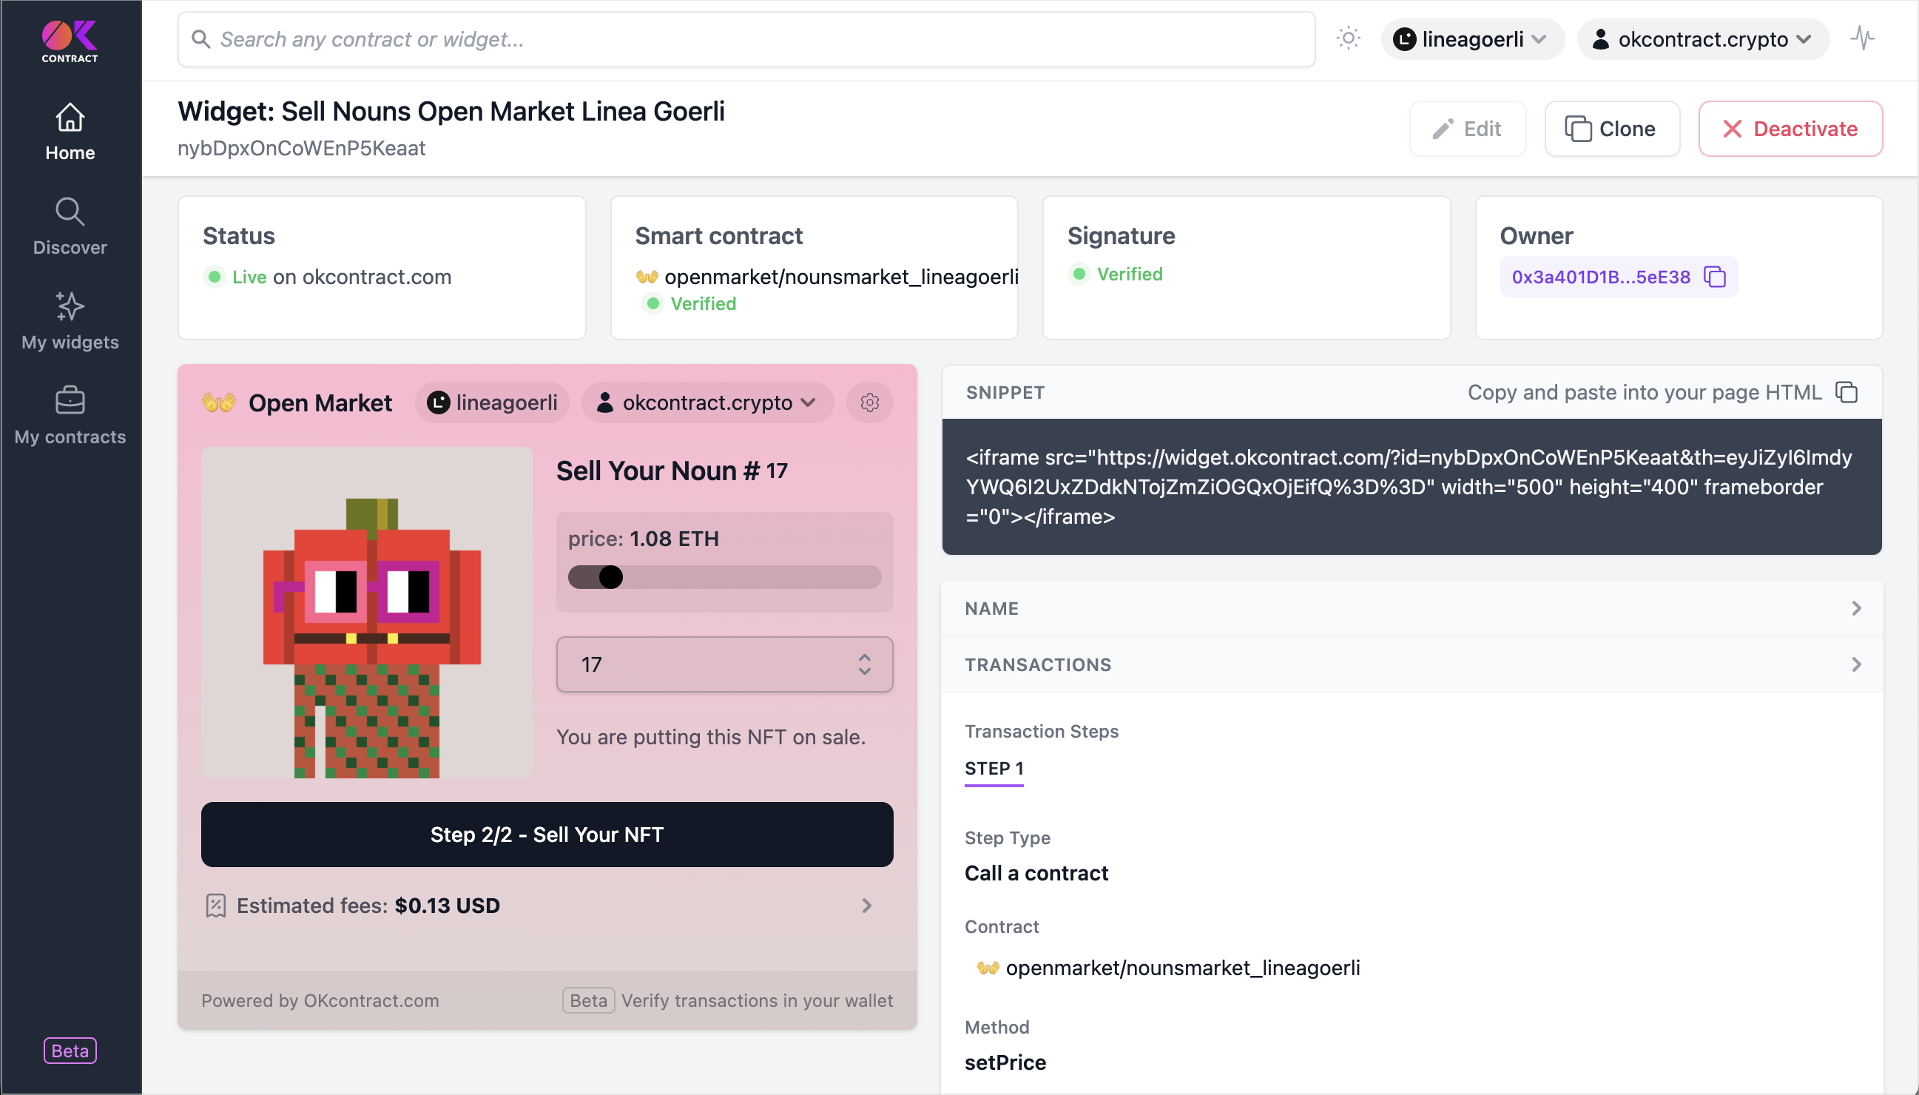1919x1095 pixels.
Task: Toggle light/dark theme sun icon
Action: tap(1349, 38)
